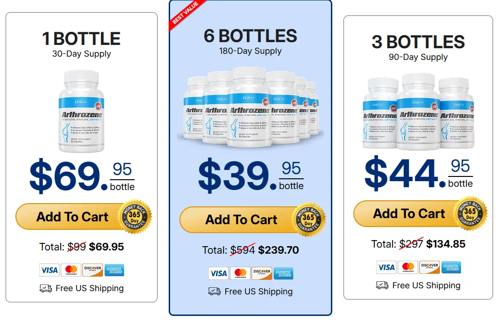Click Visa icon in 3 Bottles card
501x322 pixels.
pyautogui.click(x=386, y=267)
